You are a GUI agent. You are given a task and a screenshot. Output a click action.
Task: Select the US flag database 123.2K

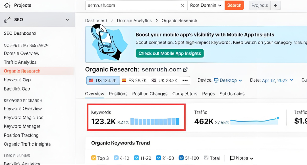click(x=103, y=81)
